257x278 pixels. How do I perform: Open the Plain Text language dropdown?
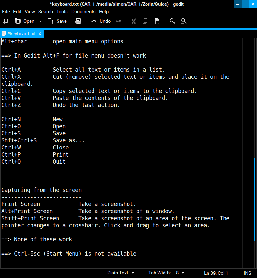click(x=121, y=273)
